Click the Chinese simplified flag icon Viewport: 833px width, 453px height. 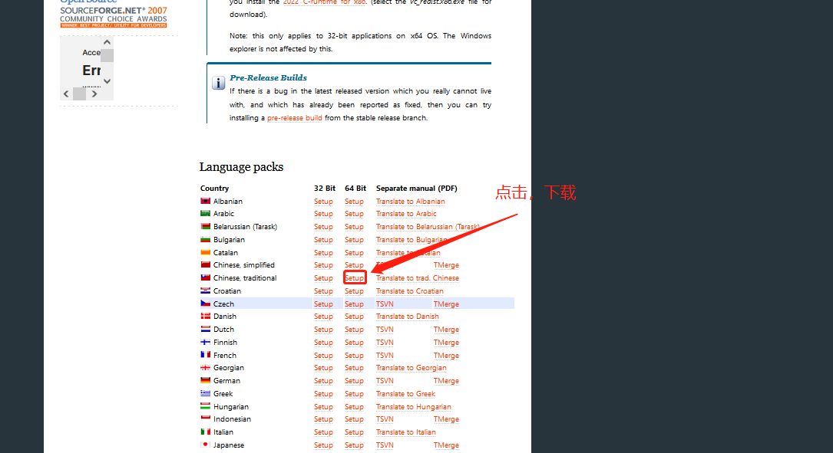(205, 264)
